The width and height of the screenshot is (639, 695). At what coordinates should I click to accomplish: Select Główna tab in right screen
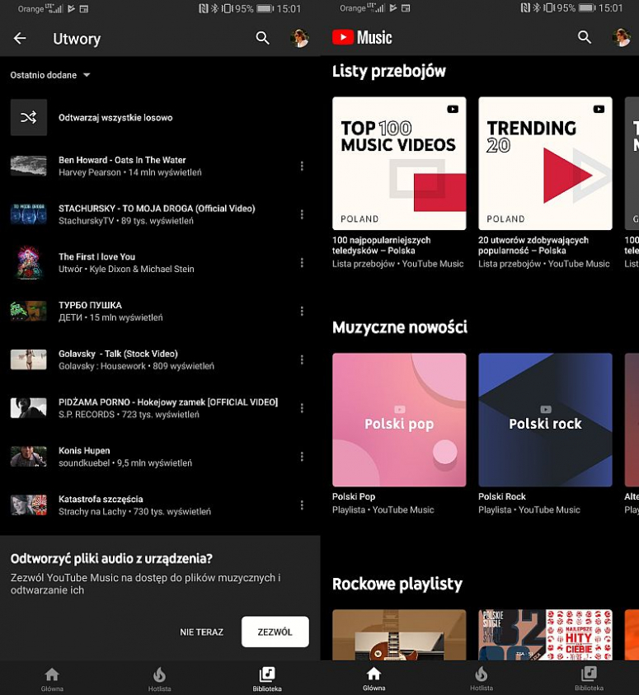374,679
